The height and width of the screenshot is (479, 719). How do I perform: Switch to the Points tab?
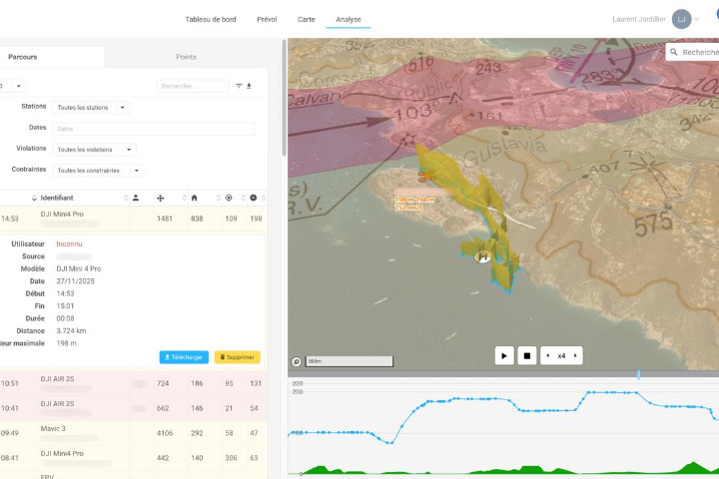tap(186, 57)
